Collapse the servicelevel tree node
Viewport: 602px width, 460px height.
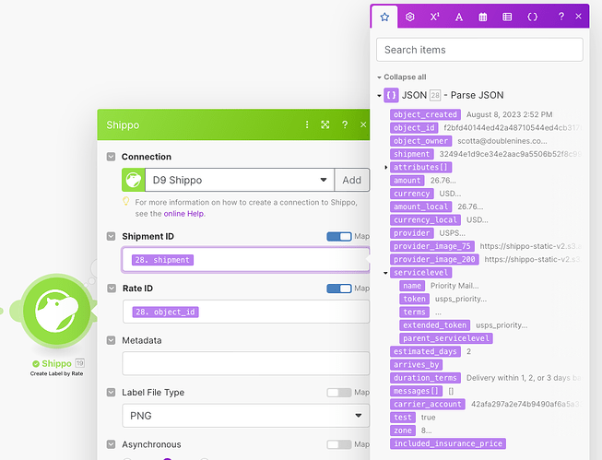(x=385, y=273)
